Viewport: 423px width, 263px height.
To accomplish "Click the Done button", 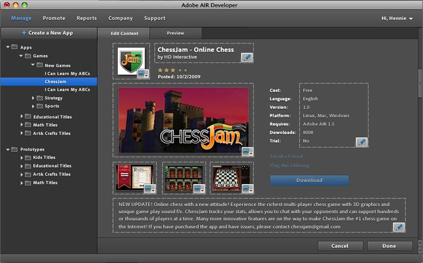I will (389, 246).
